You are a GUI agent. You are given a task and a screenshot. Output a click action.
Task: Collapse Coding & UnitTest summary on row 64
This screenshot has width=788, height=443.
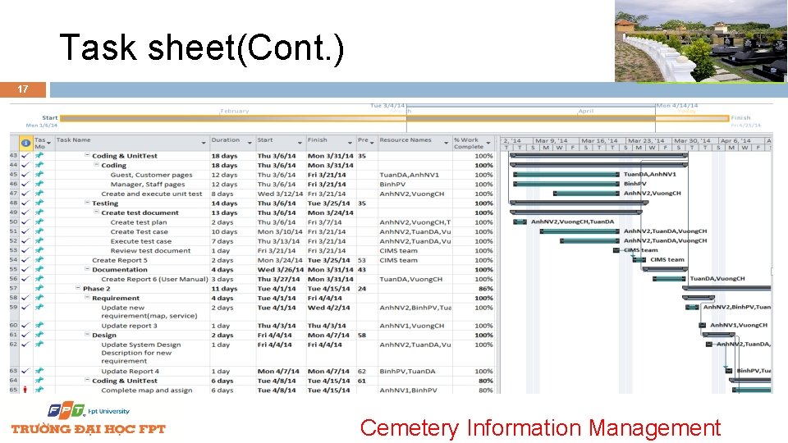pyautogui.click(x=87, y=380)
